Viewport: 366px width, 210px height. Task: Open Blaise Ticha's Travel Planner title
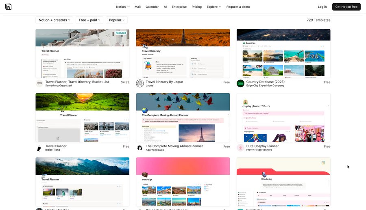(56, 146)
